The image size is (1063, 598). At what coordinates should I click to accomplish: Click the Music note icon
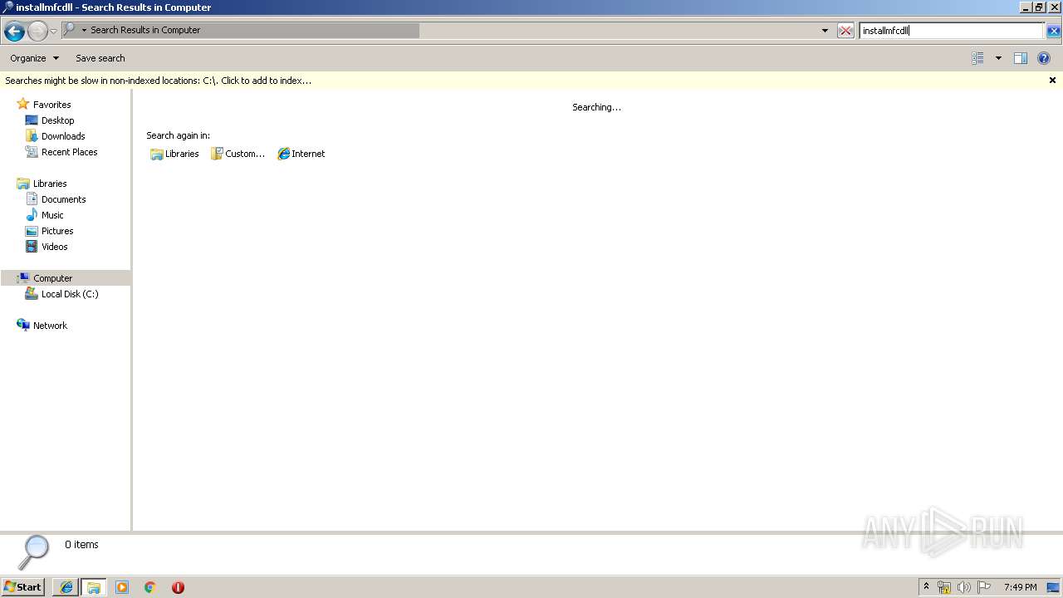32,215
